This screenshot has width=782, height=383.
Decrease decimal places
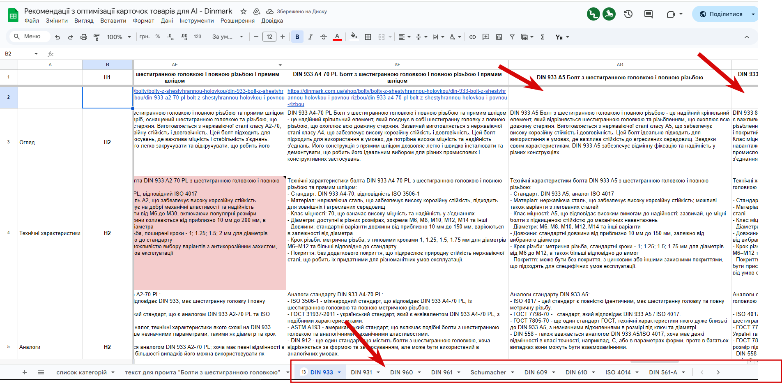(171, 37)
